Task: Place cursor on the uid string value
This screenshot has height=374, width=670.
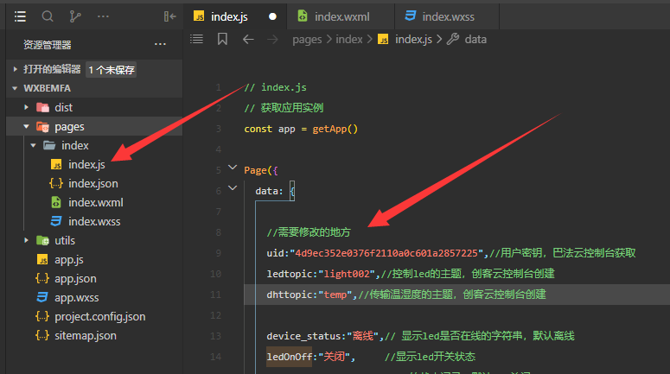Action: point(386,253)
